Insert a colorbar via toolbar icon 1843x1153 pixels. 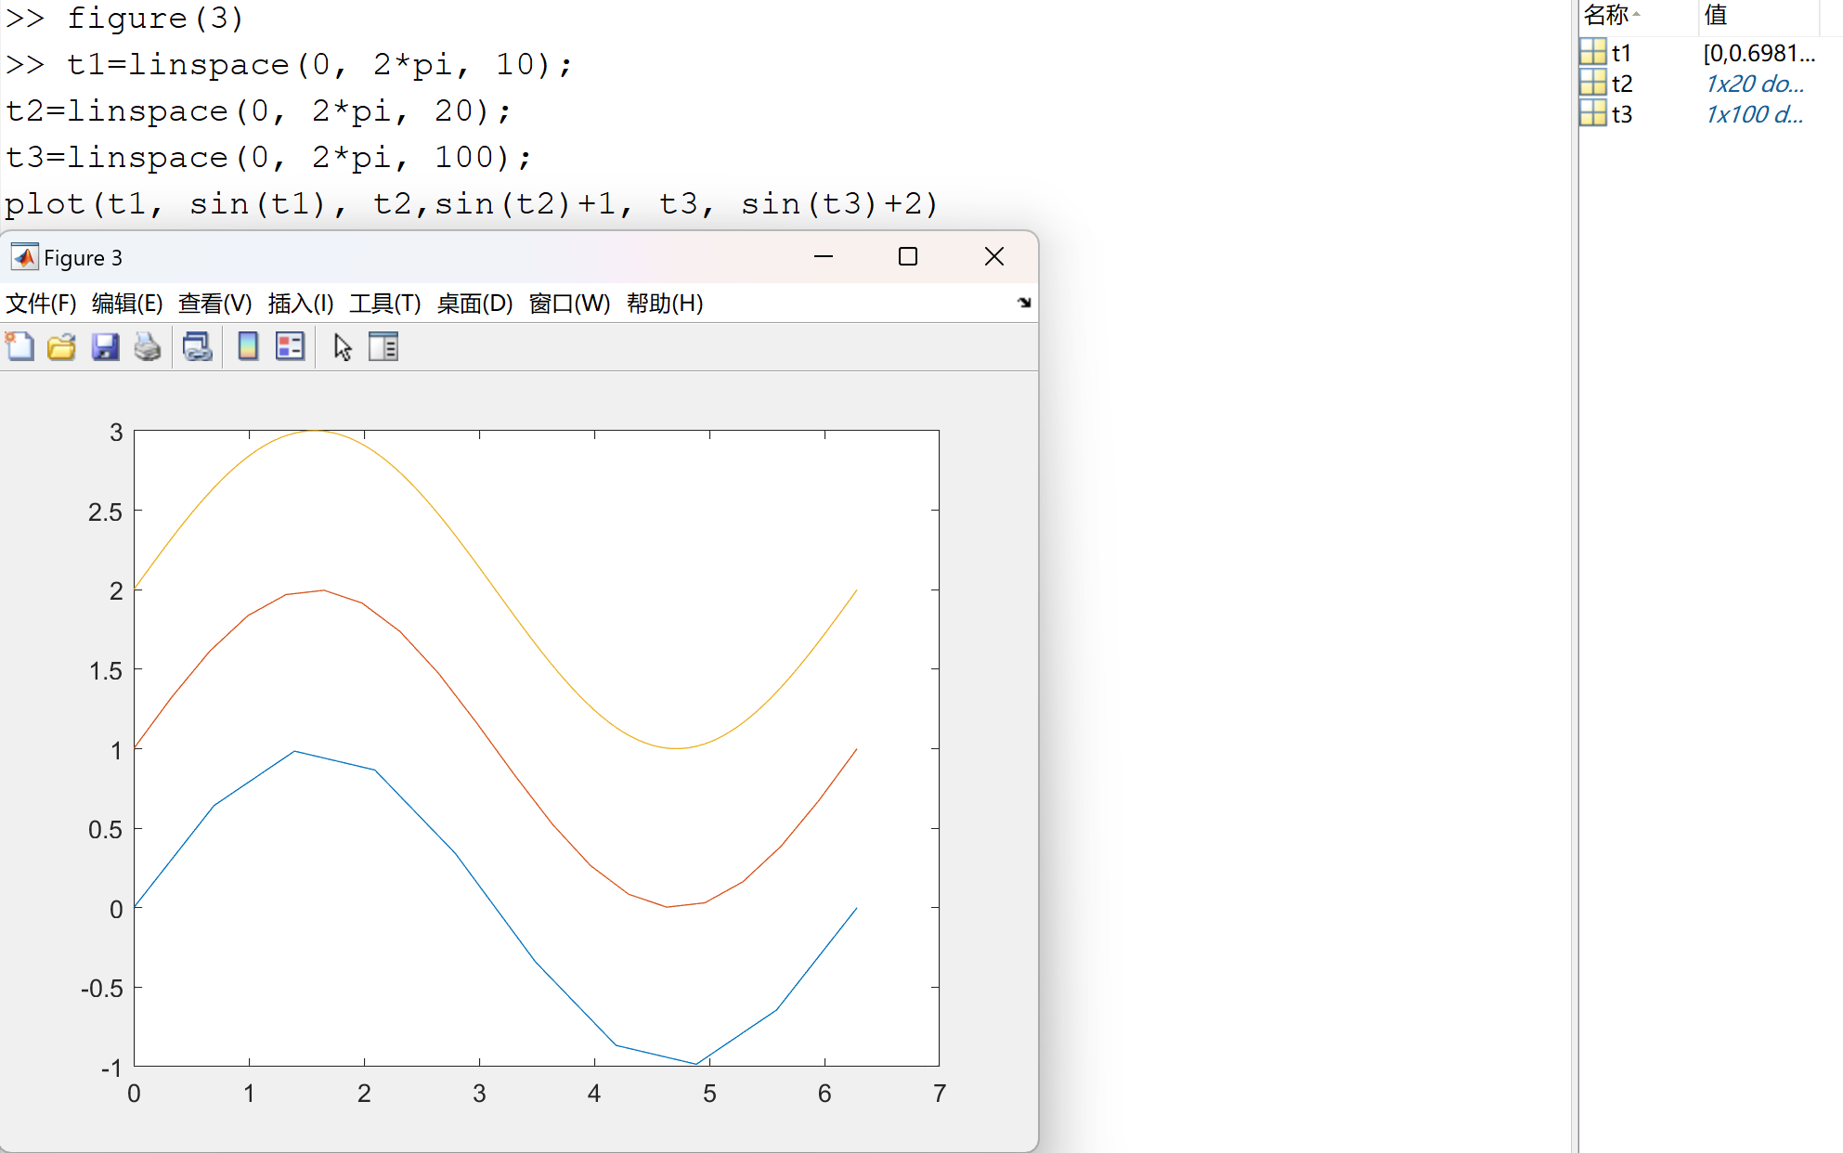[x=248, y=347]
